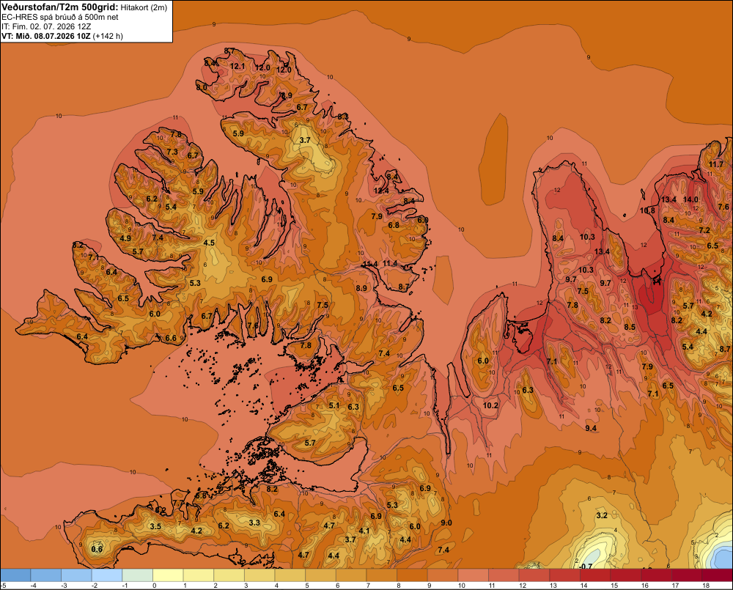Click the 6.9 label in the map center
733x590 pixels.
[267, 279]
